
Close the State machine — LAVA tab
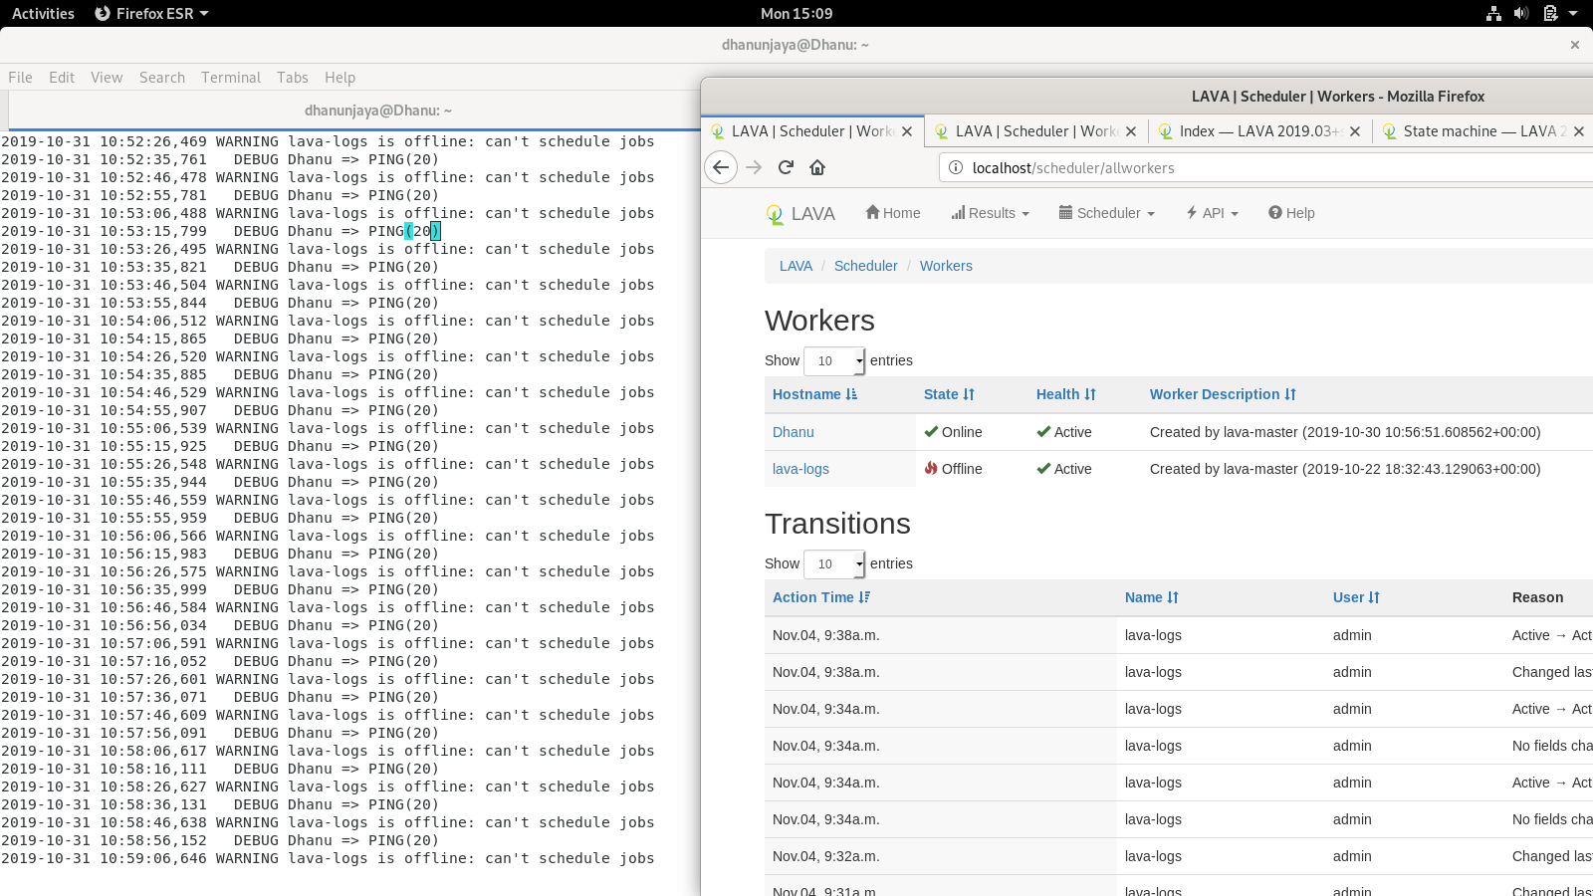(1579, 131)
